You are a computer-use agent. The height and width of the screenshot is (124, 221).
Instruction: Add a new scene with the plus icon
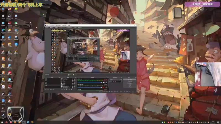46,89
